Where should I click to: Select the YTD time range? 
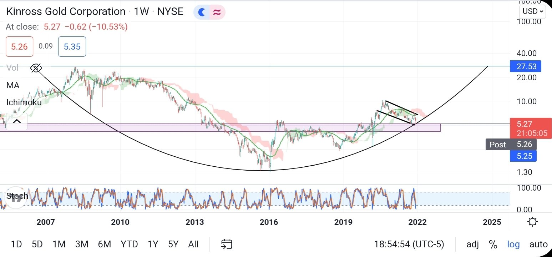(129, 244)
